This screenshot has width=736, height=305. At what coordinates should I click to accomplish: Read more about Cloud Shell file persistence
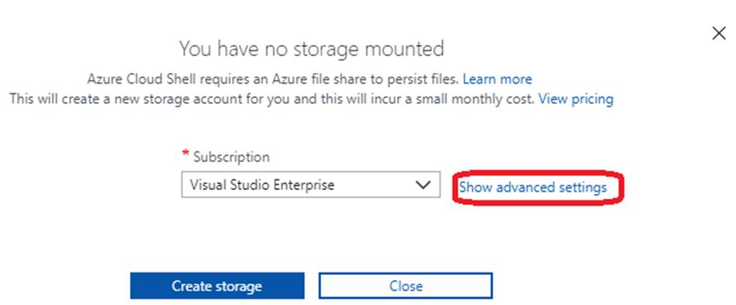[x=497, y=79]
